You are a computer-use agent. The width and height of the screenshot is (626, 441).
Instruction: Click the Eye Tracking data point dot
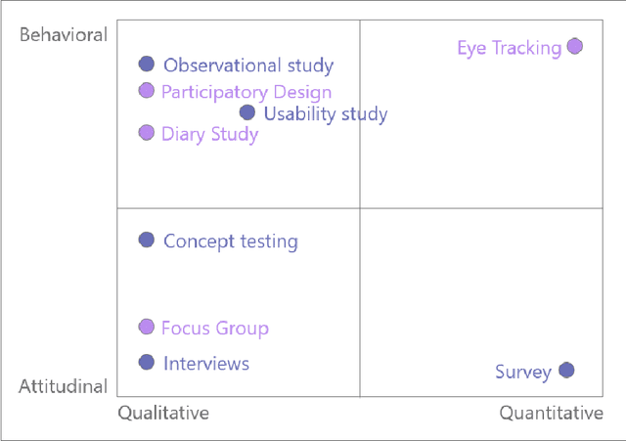tap(575, 46)
